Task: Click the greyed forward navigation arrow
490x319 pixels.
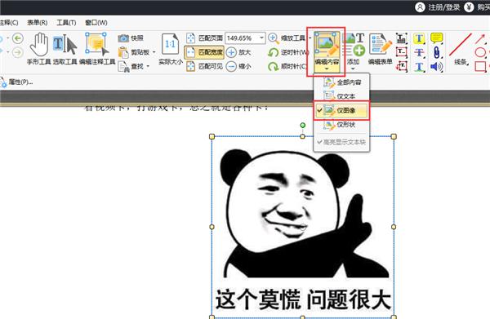Action: (17, 52)
